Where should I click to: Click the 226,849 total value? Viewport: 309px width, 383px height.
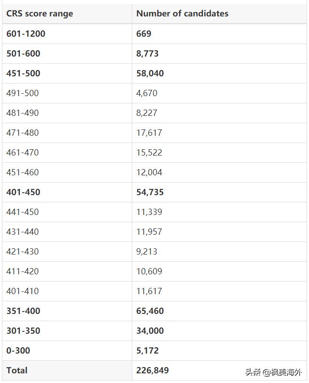click(x=152, y=370)
